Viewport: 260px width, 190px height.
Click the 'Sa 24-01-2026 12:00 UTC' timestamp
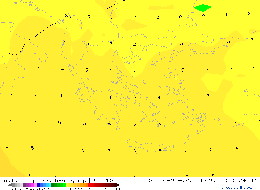click(189, 180)
